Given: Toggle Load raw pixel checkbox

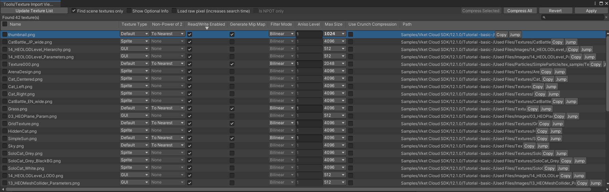Looking at the screenshot, I should coord(174,11).
